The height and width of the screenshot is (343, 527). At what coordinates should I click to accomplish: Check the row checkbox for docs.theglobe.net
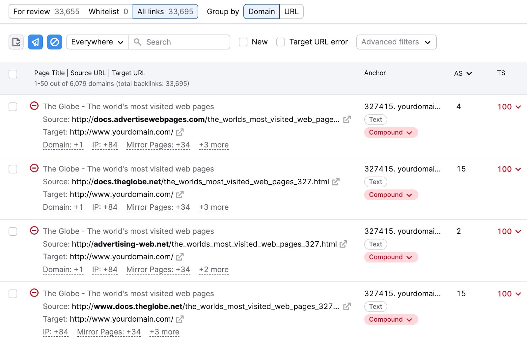(x=13, y=169)
